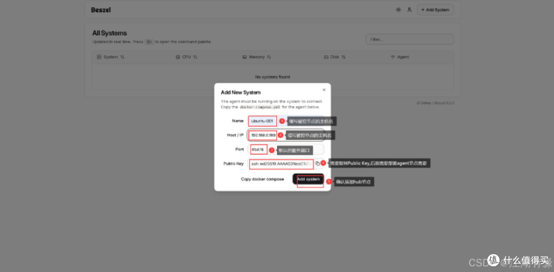Open the user account menu icon

(x=409, y=10)
